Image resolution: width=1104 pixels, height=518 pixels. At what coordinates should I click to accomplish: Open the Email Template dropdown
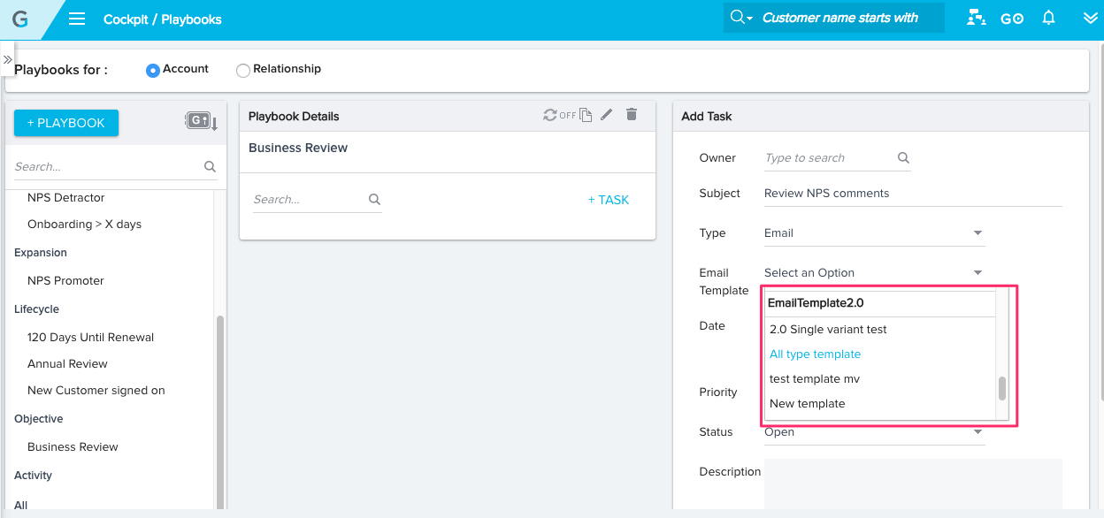point(874,273)
